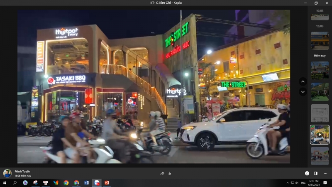Open first thumbnail under Hôm nay
332x187 pixels.
coord(320,70)
